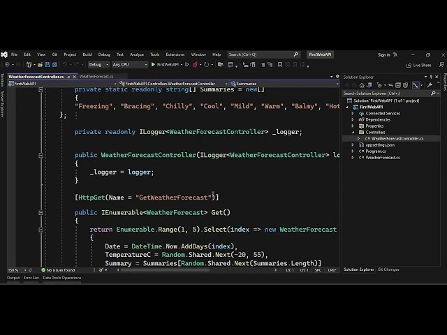Viewport: 447px width, 335px height.
Task: Click the Undo arrow icon
Action: 65,65
